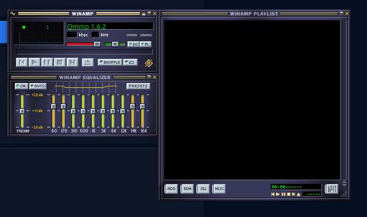Open files with the Eject button
367x217 pixels.
[x=87, y=63]
